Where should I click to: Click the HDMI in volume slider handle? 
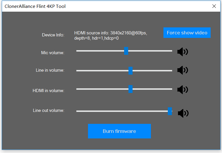point(131,89)
